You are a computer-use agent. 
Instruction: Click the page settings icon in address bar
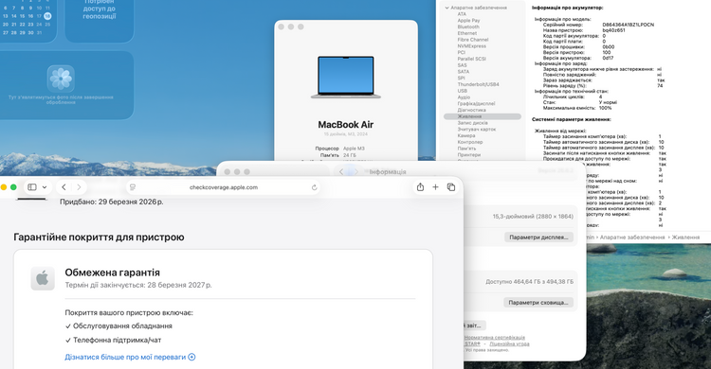[x=133, y=187]
